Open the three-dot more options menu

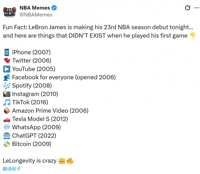[x=196, y=8]
